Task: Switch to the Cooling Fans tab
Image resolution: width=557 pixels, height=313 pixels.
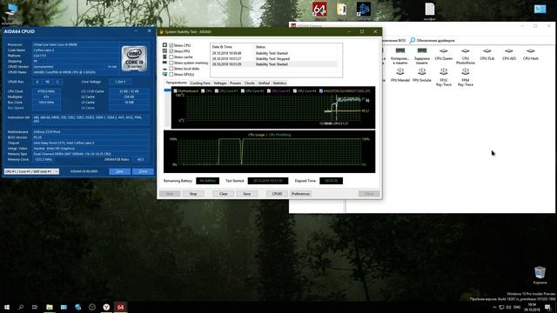Action: click(x=200, y=83)
